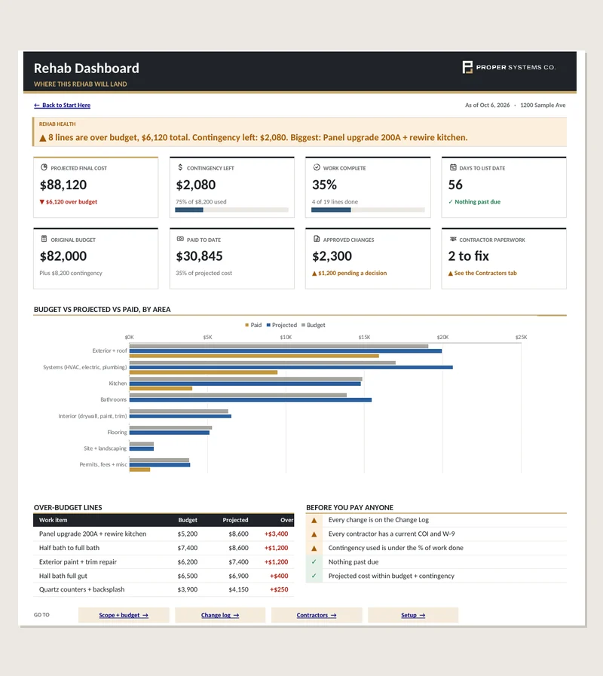Click the Budget legend swatch
Viewport: 603px width, 676px height.
coord(303,325)
